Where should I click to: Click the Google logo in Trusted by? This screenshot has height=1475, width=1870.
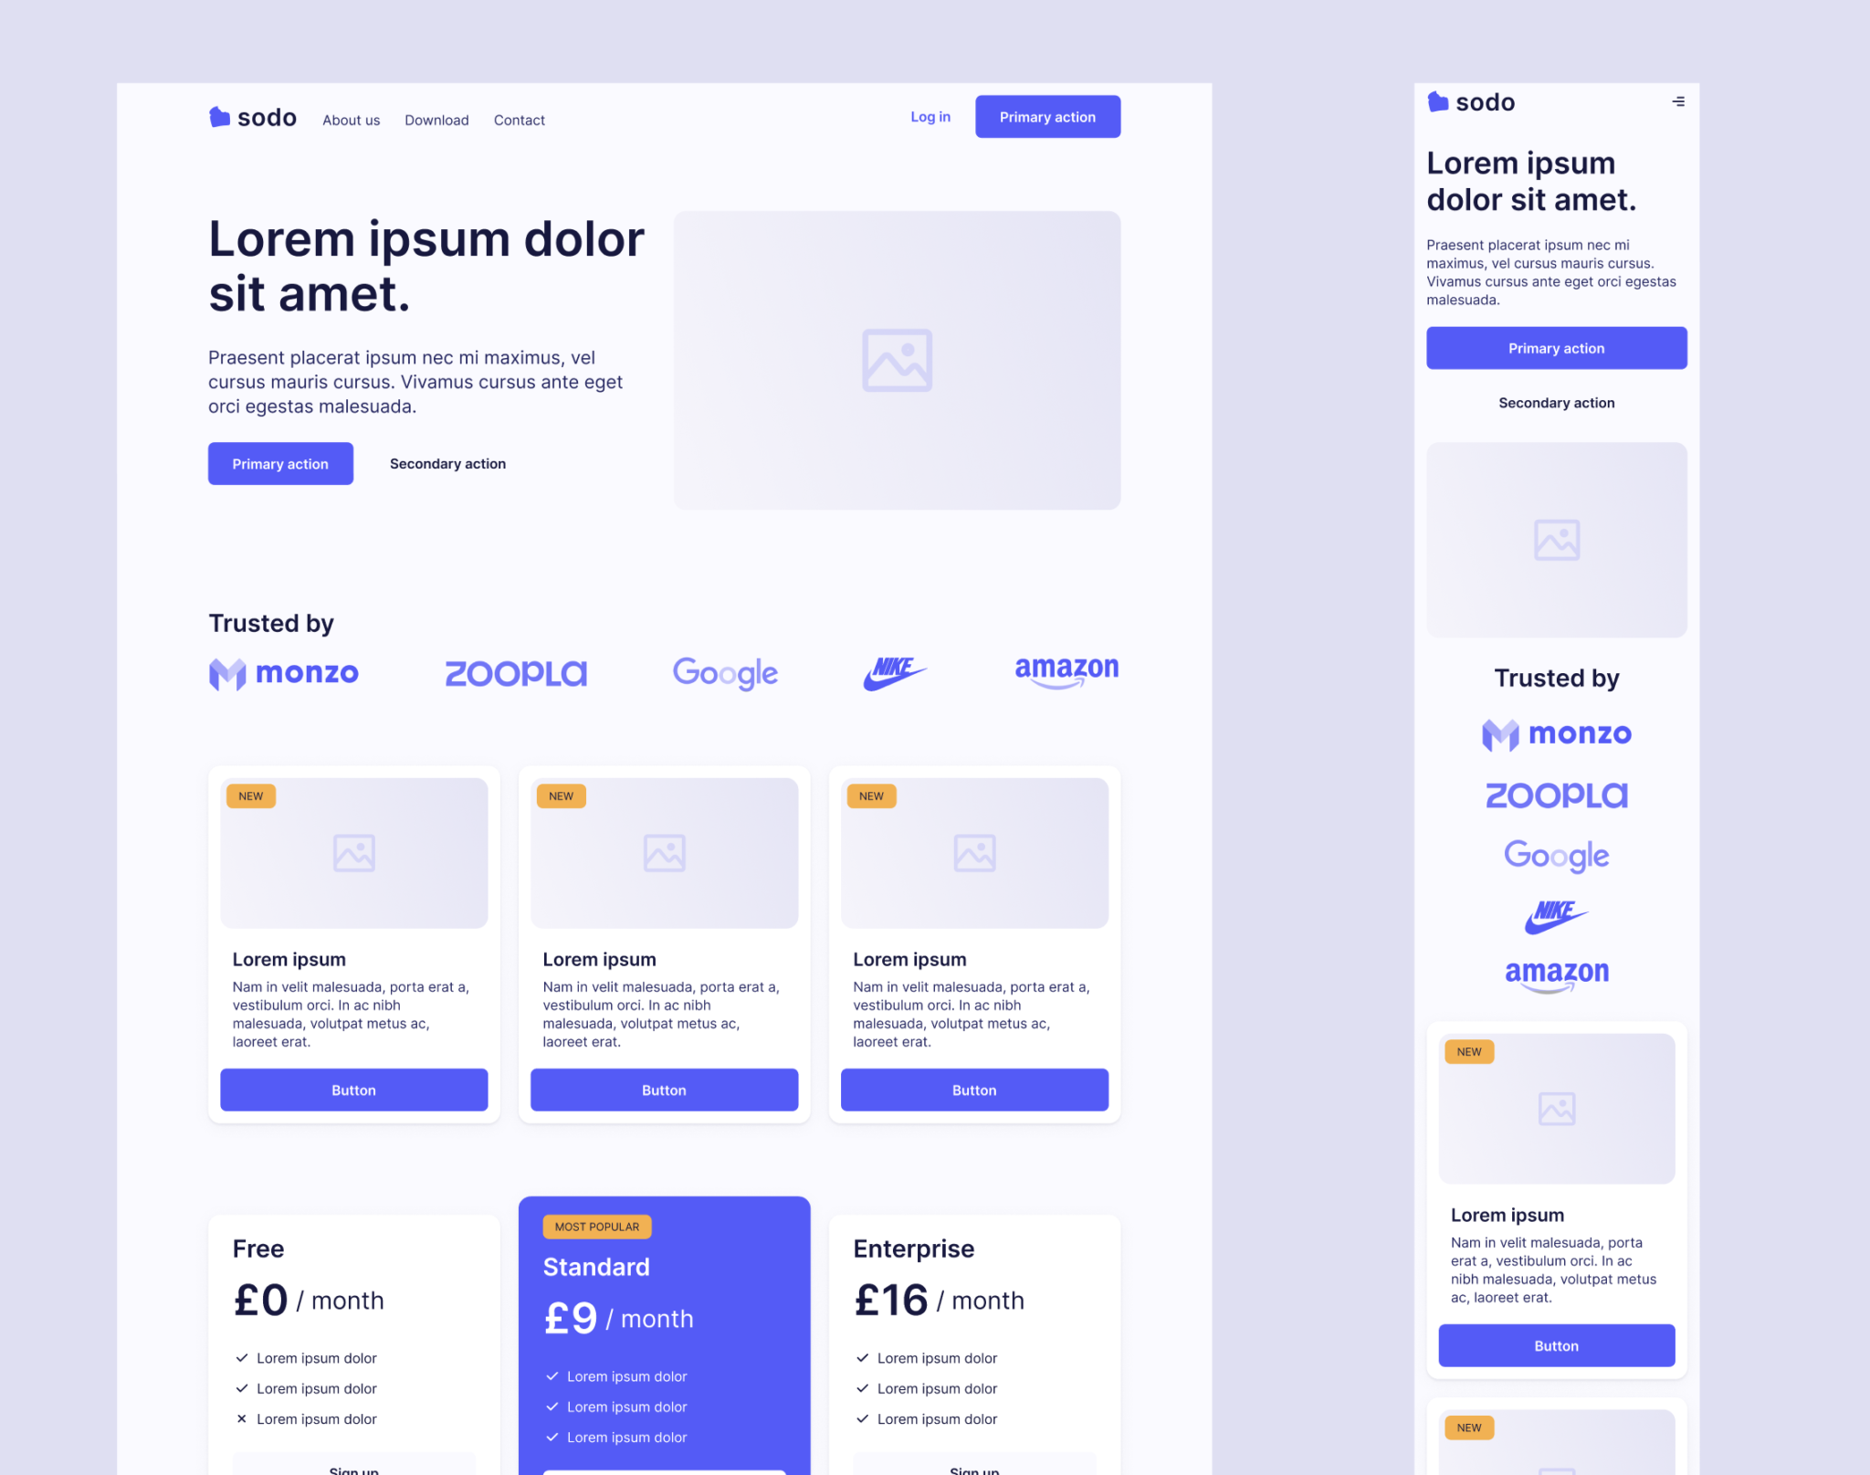(724, 672)
